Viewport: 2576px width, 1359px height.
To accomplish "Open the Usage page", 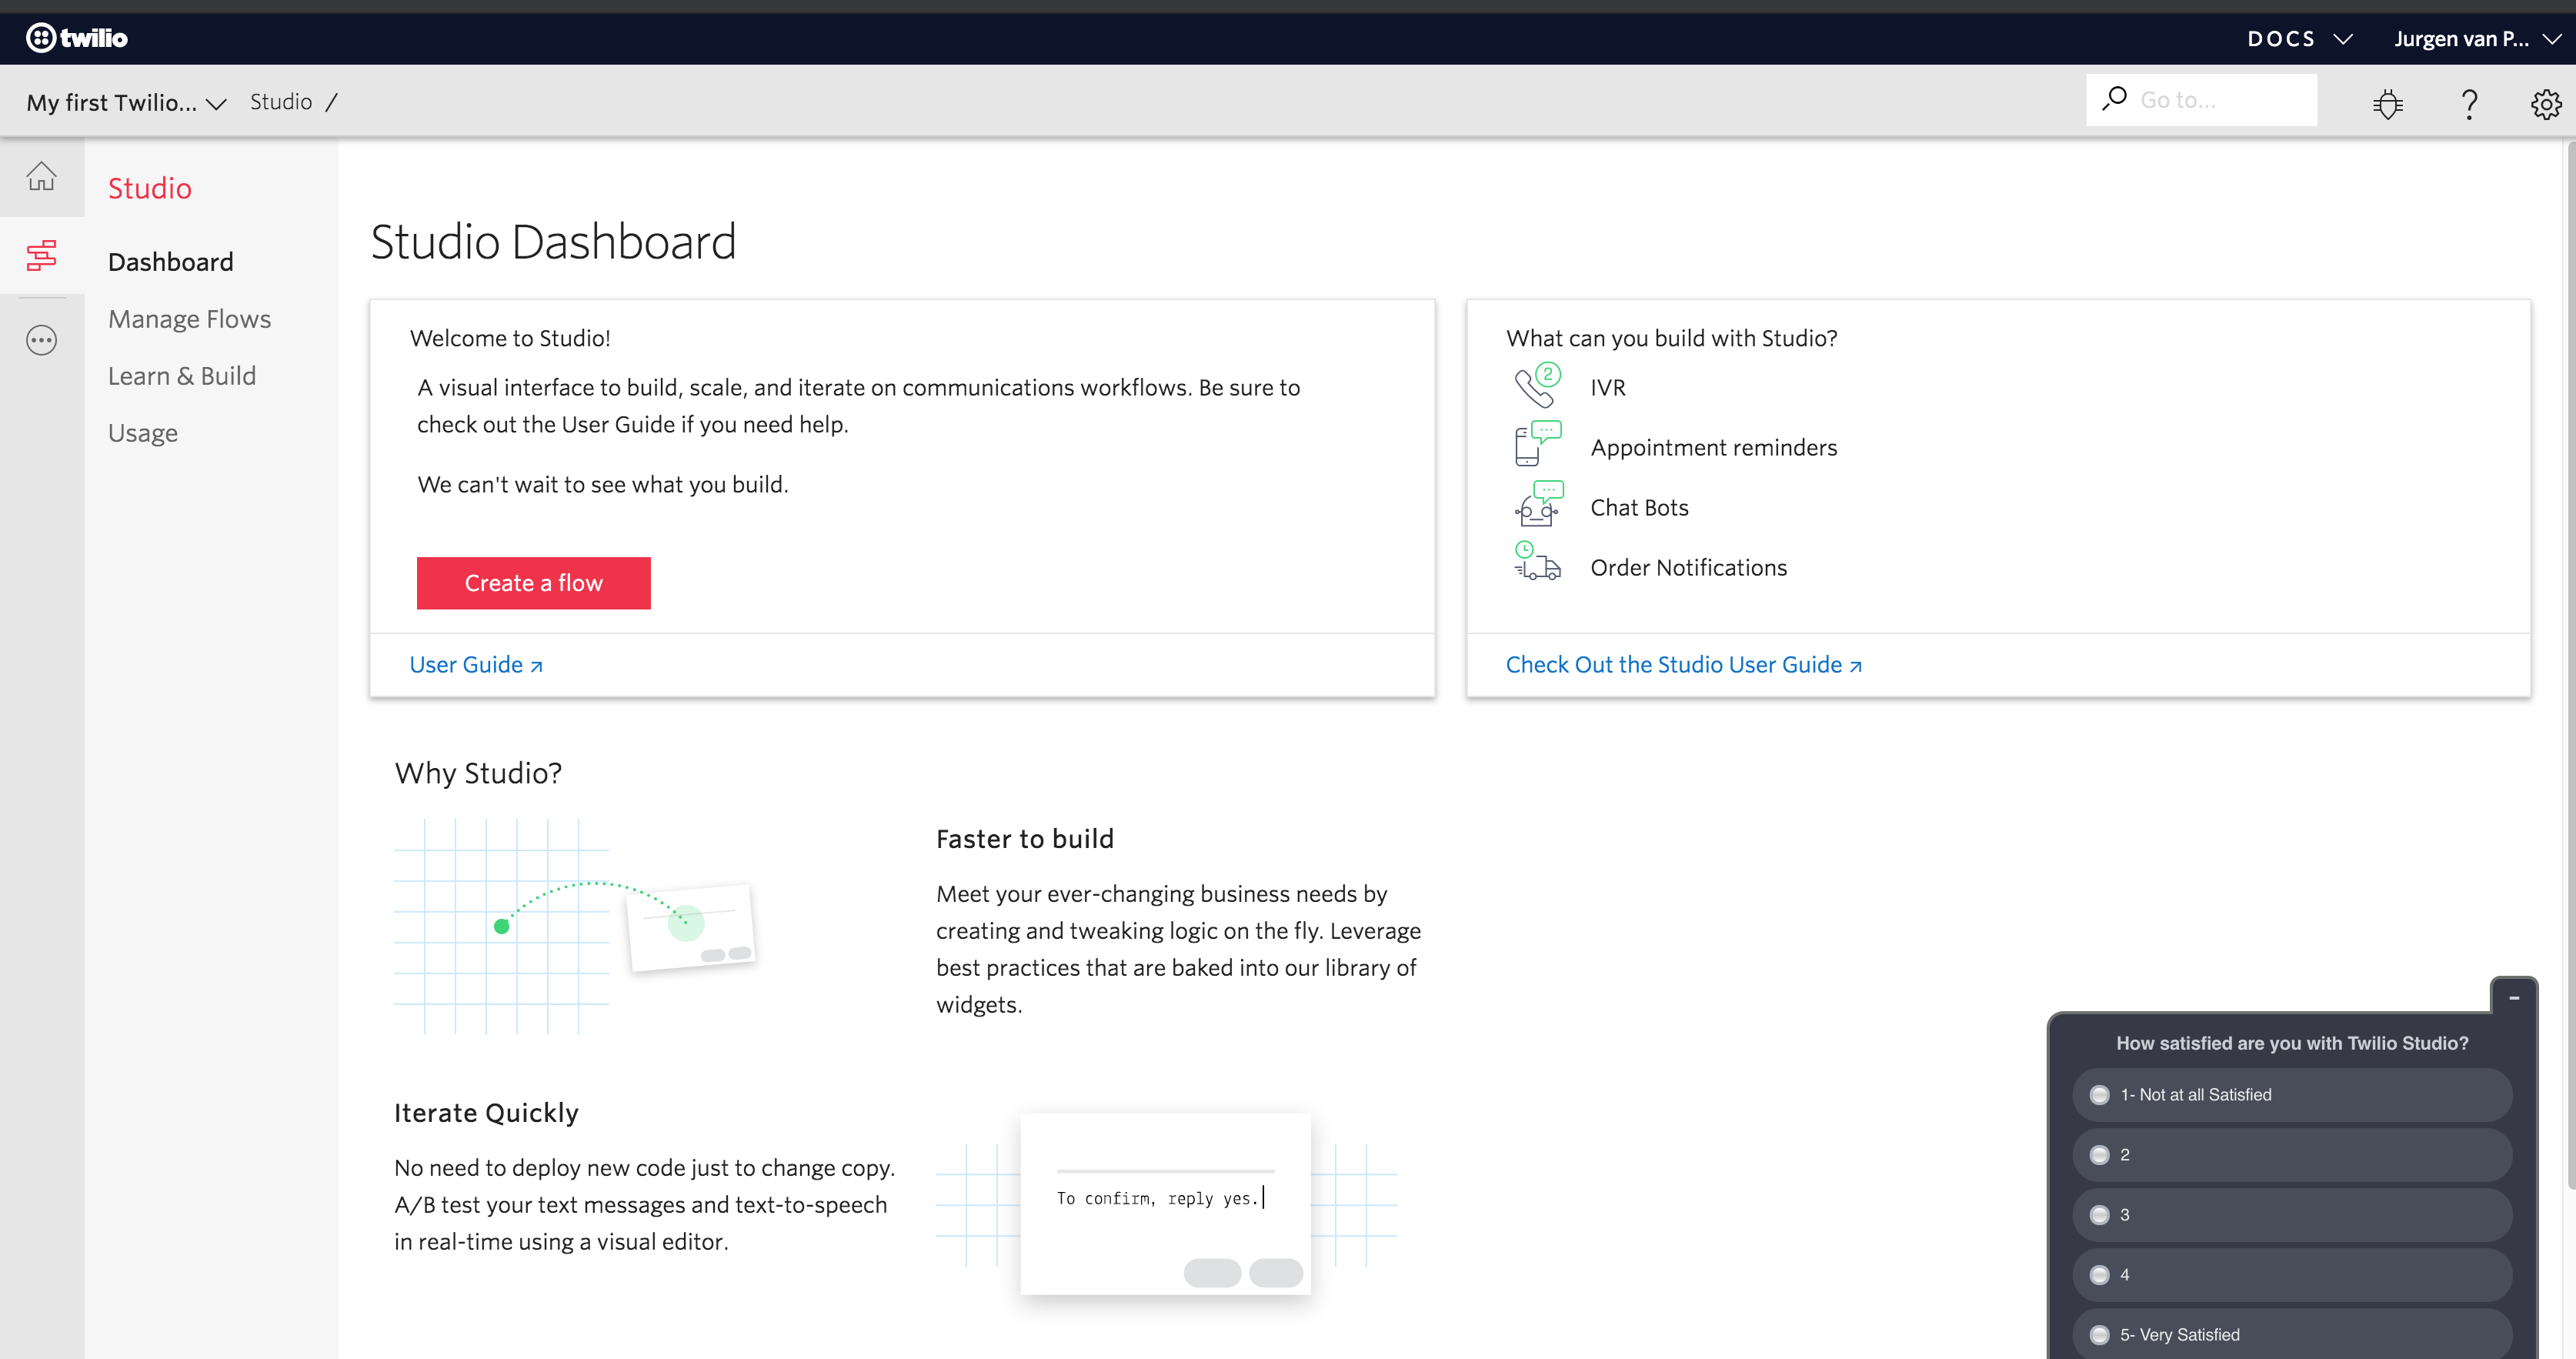I will point(143,433).
